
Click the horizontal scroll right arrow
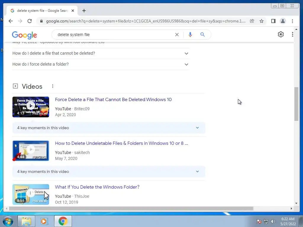click(x=291, y=208)
